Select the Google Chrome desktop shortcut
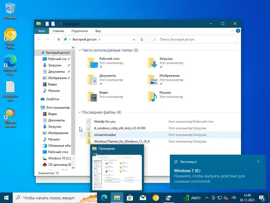This screenshot has height=203, width=270. pyautogui.click(x=10, y=39)
